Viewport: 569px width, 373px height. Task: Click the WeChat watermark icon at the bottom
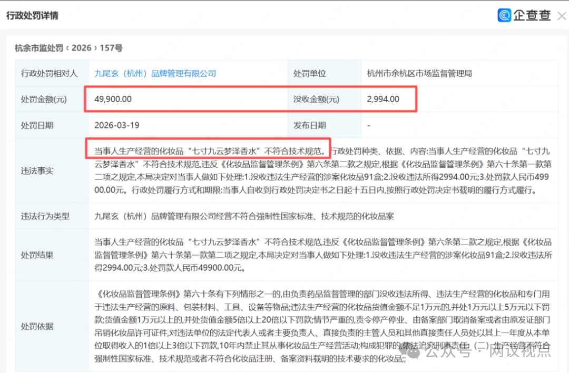click(415, 352)
